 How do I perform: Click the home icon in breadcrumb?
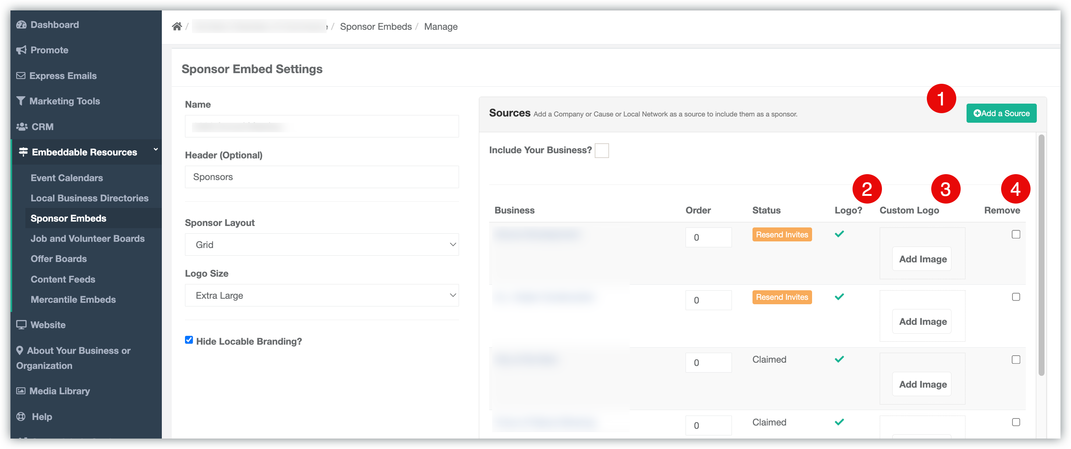pyautogui.click(x=177, y=26)
